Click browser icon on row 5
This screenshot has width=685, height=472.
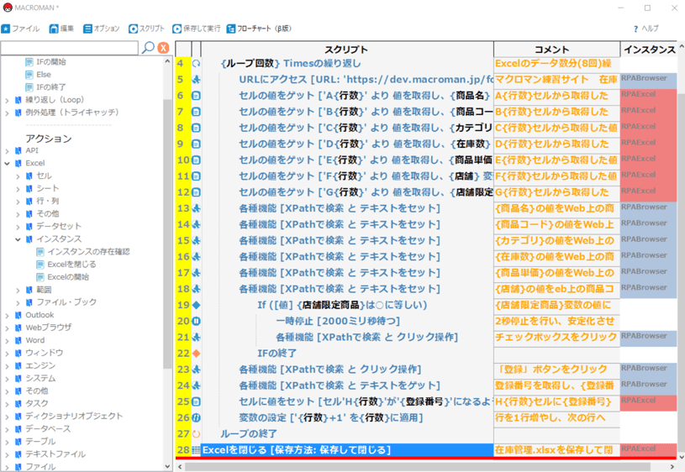tap(196, 80)
